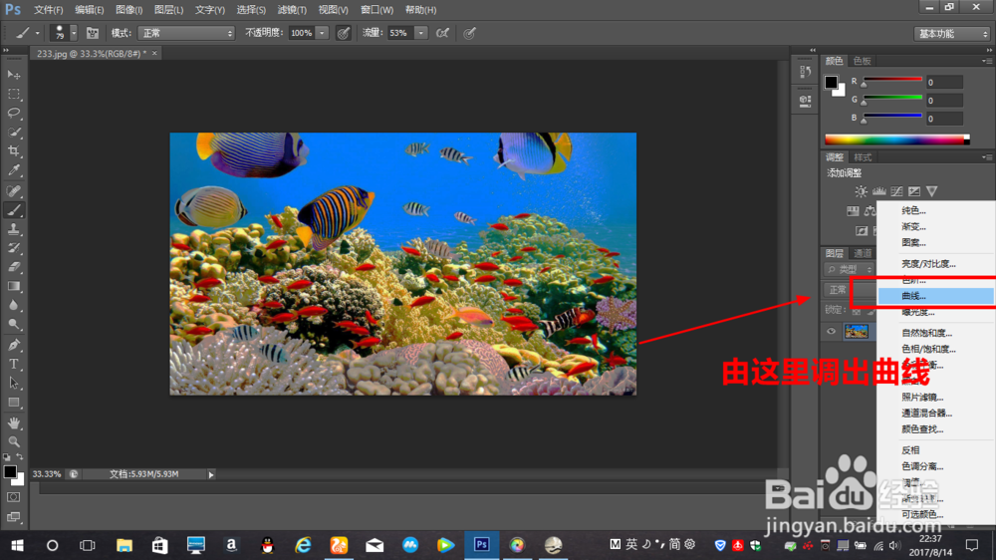Image resolution: width=996 pixels, height=560 pixels.
Task: Add an Exposure adjustment icon
Action: pos(914,191)
